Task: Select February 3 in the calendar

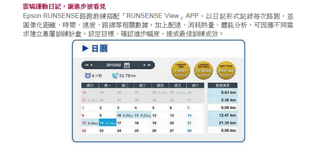Action: tap(125, 108)
